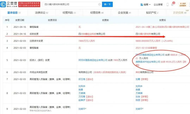Open 阿坝州理县德亚硅业有限公司 in the 变更前 column
The width and height of the screenshot is (190, 114).
click(x=93, y=60)
